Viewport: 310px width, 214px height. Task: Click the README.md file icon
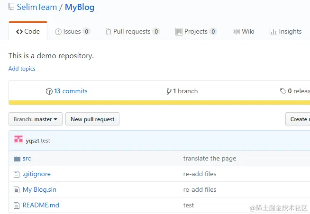(17, 205)
